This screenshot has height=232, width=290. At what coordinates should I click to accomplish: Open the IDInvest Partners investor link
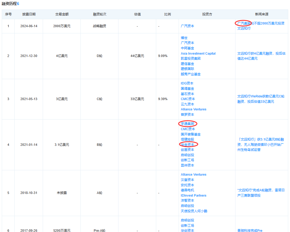tap(193, 195)
